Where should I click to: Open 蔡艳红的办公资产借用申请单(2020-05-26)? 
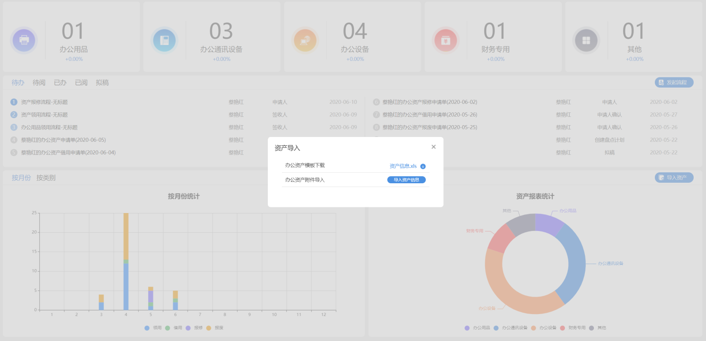[430, 115]
